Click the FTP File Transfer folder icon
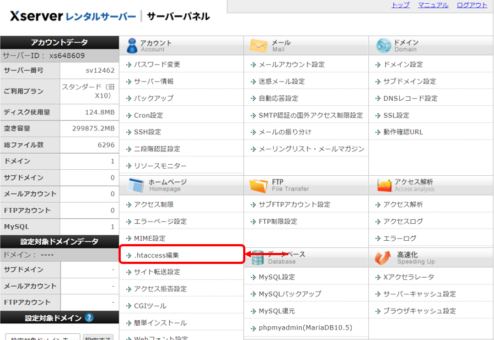 pos(258,185)
